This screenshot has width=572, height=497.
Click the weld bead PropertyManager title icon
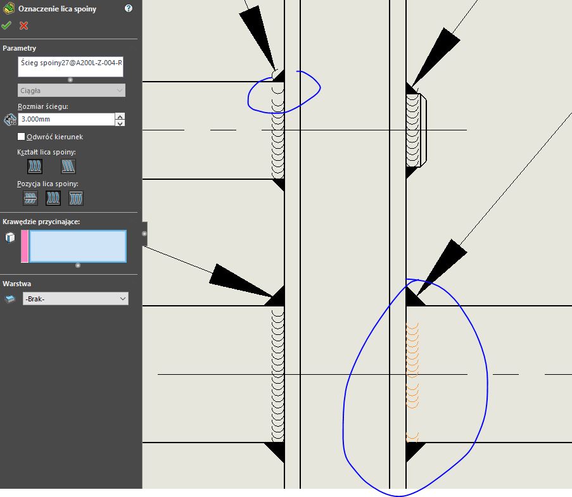click(x=8, y=8)
